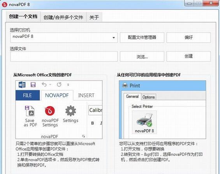Switch to the 创建/合并多个文件 tab
The width and height of the screenshot is (220, 174).
pyautogui.click(x=63, y=17)
